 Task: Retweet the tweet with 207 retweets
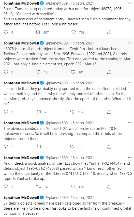38,32
